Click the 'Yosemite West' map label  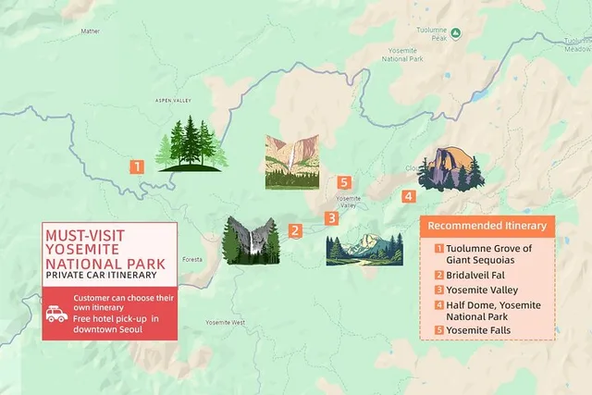coord(225,323)
